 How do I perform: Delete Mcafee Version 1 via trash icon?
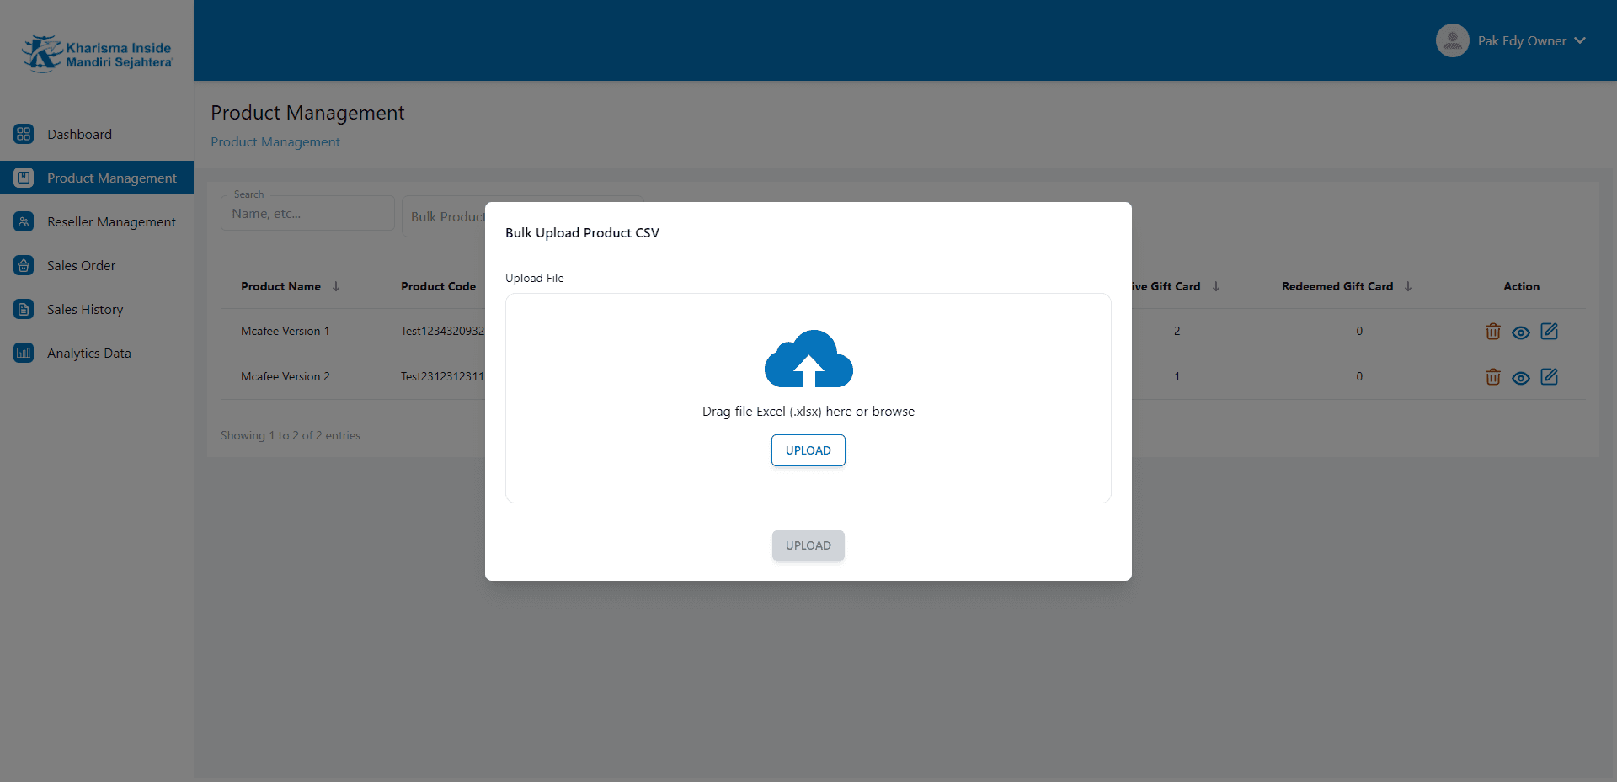[x=1493, y=332]
